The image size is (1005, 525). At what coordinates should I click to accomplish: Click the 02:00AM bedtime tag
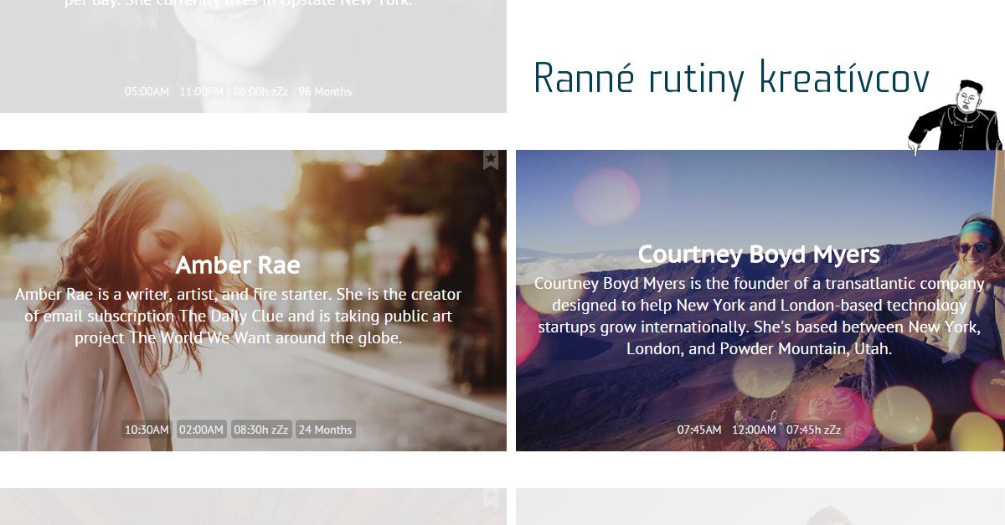(201, 430)
